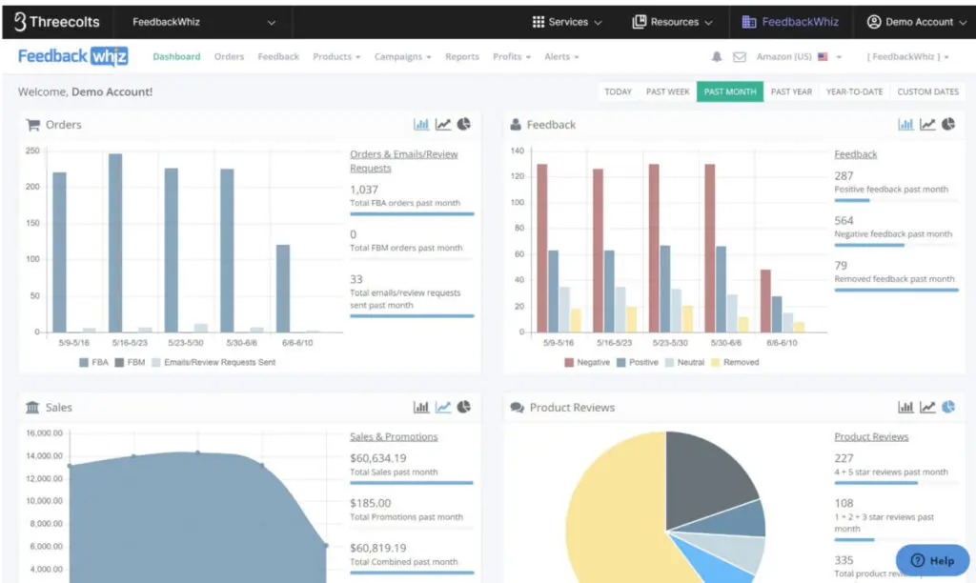Click the Help button
Image resolution: width=976 pixels, height=583 pixels.
(x=931, y=560)
